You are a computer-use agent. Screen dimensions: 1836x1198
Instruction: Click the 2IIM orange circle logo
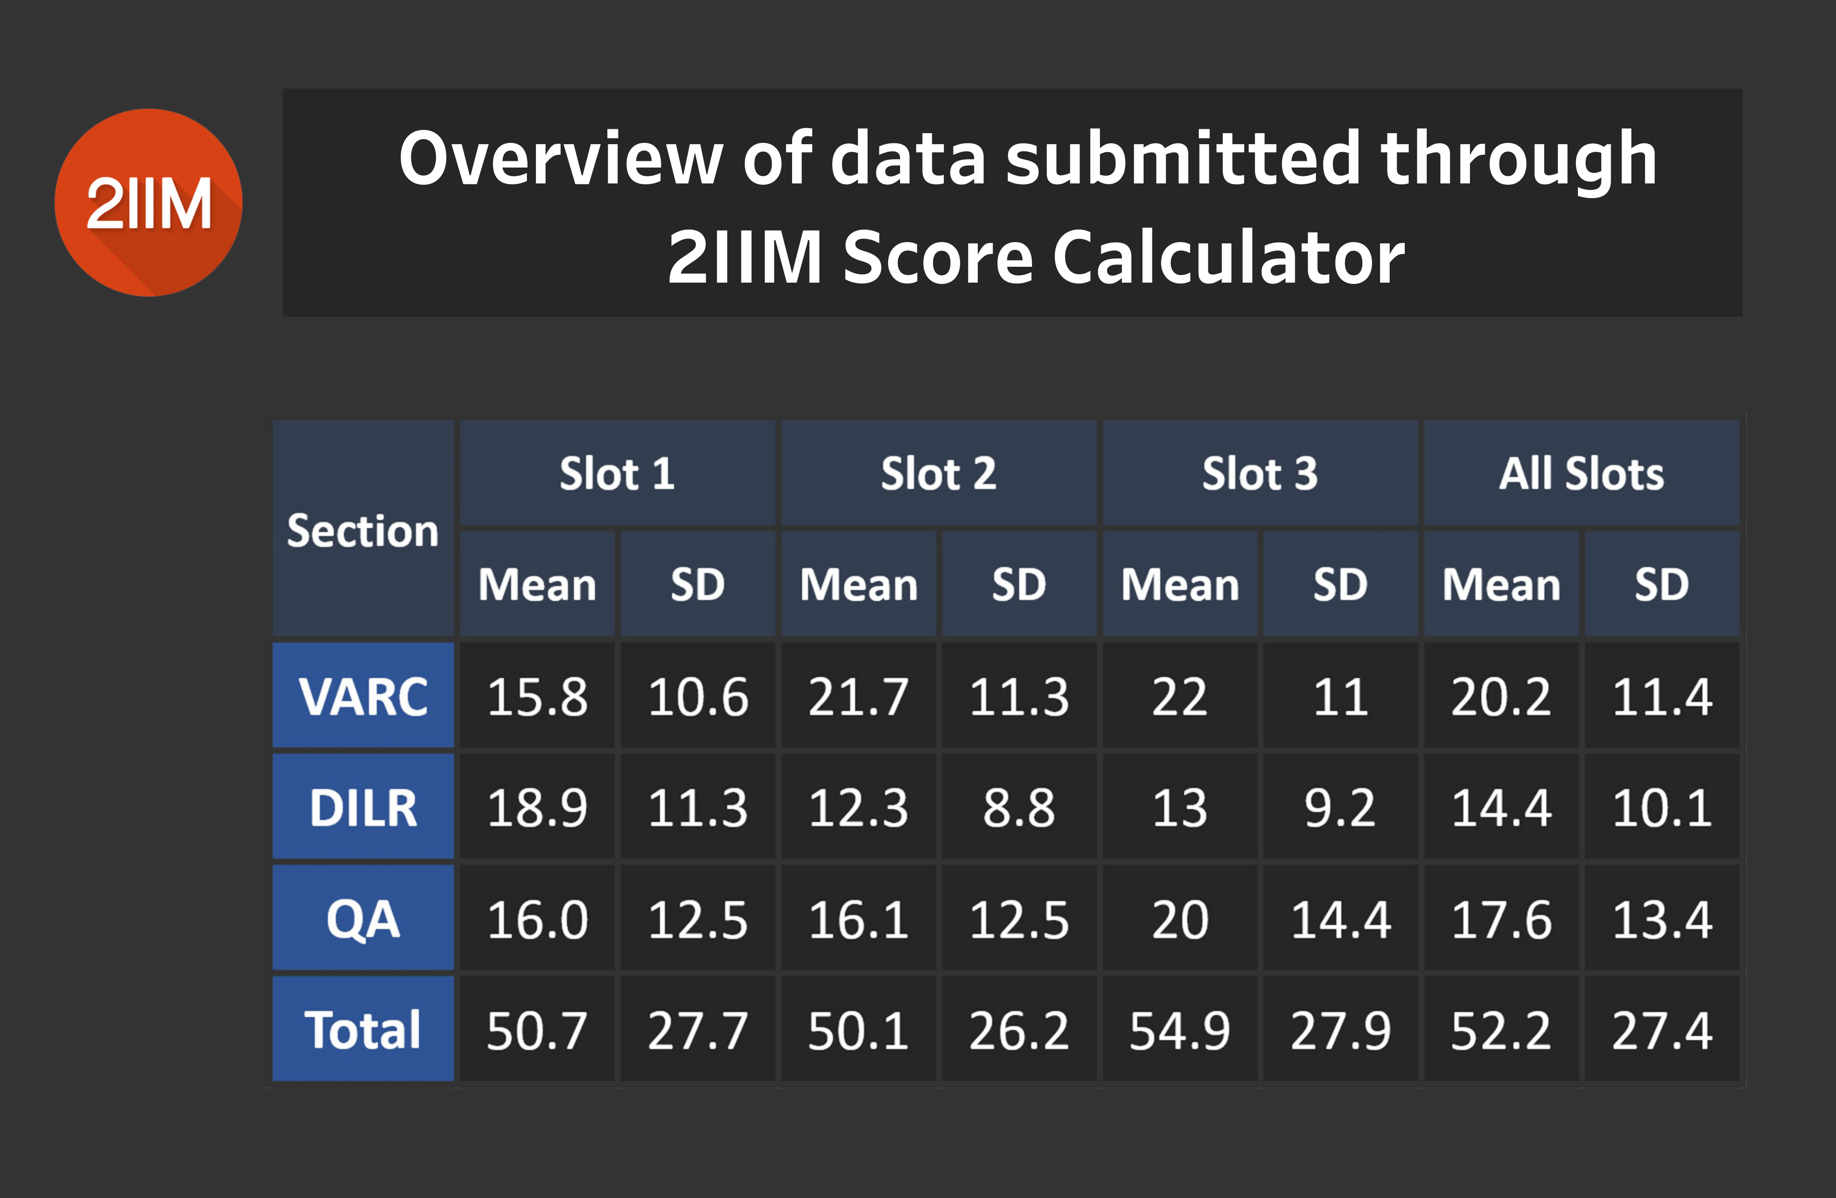pos(149,203)
